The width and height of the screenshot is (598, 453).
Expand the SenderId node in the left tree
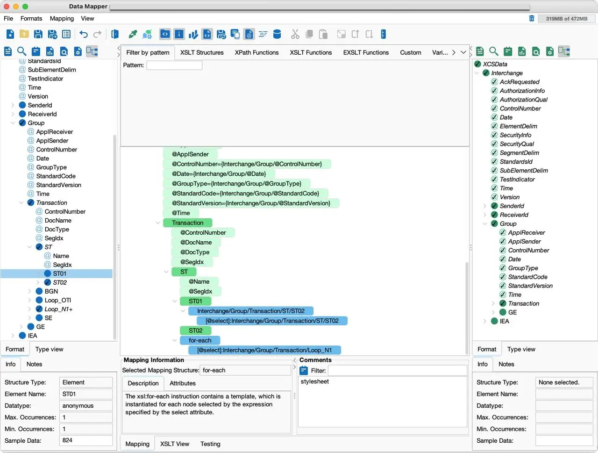coord(13,105)
